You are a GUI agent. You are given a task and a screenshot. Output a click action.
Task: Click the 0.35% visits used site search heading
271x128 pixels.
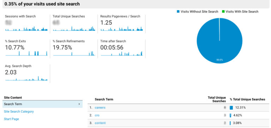[42, 4]
